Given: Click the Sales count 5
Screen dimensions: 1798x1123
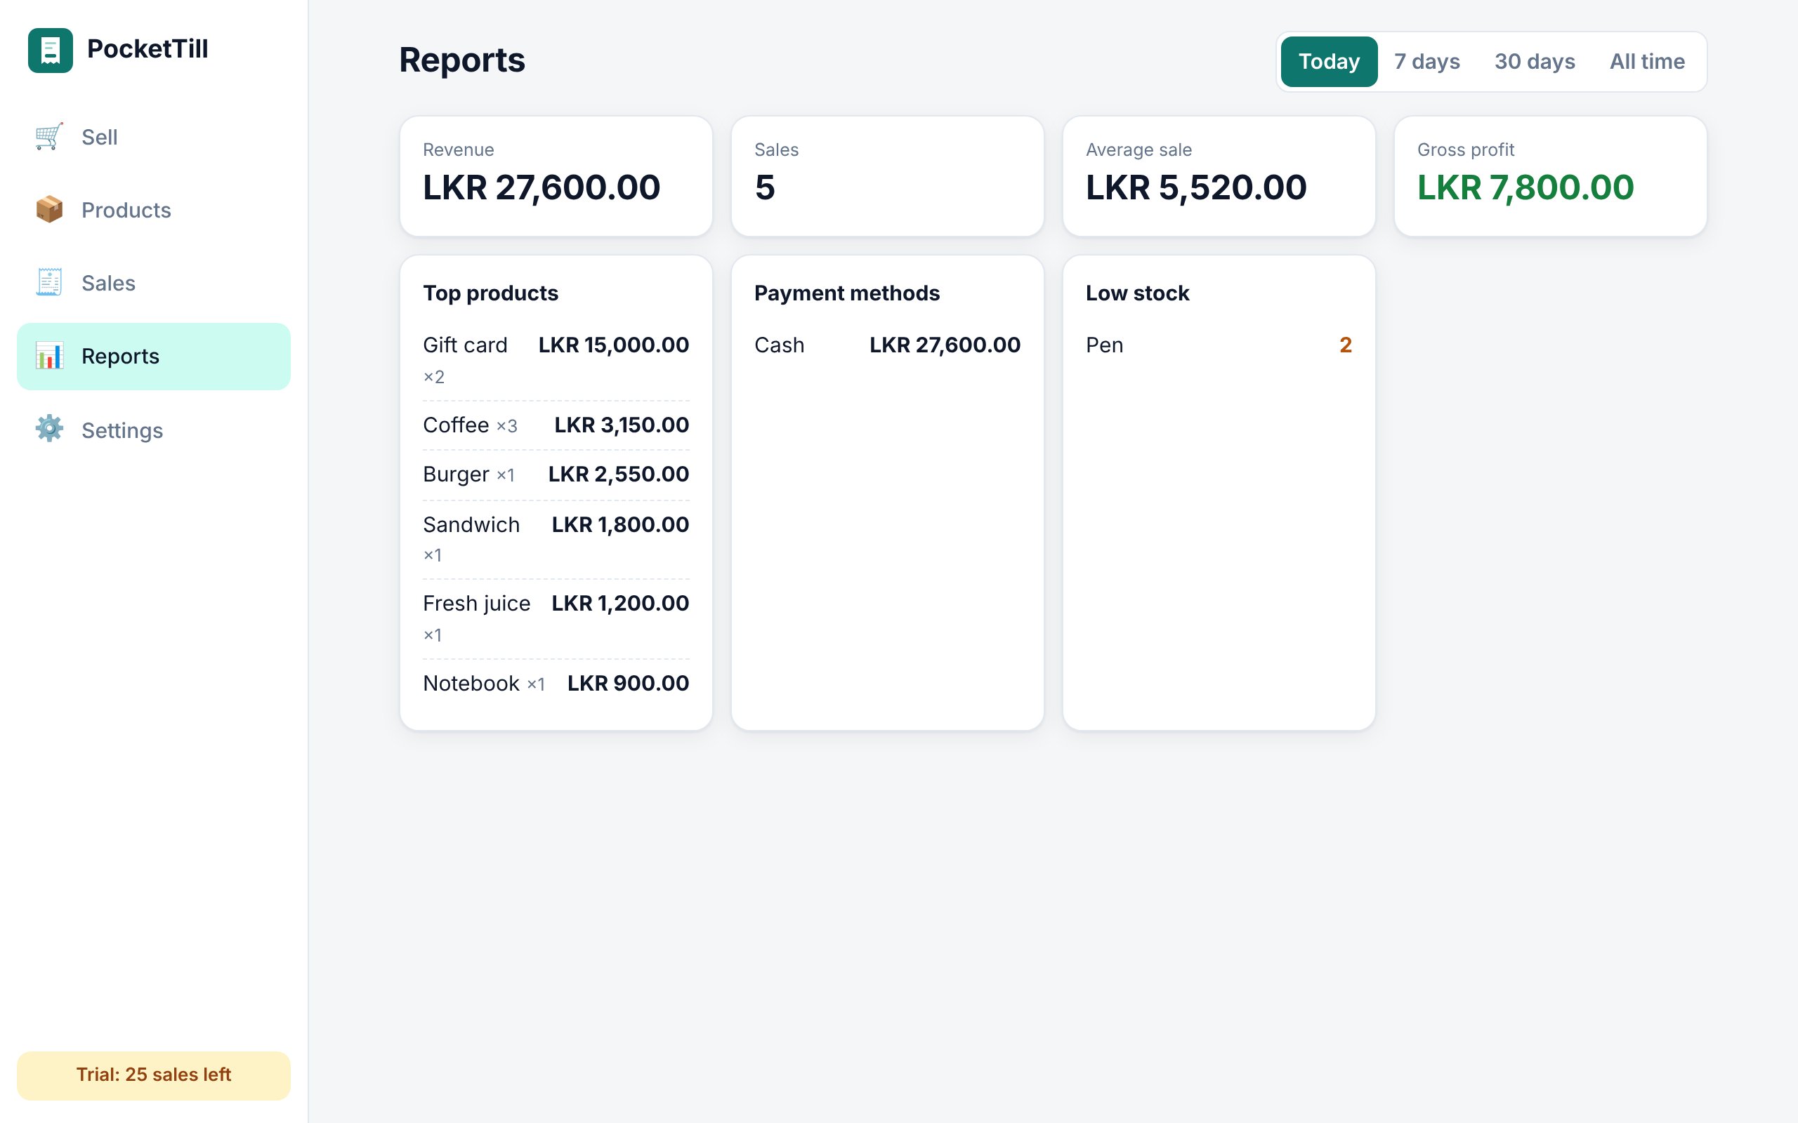Looking at the screenshot, I should pyautogui.click(x=766, y=187).
